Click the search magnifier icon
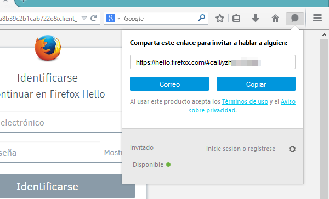 201,18
